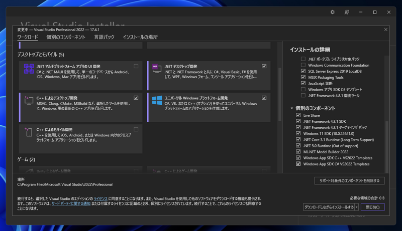Open the 言語パック tab

pos(104,37)
